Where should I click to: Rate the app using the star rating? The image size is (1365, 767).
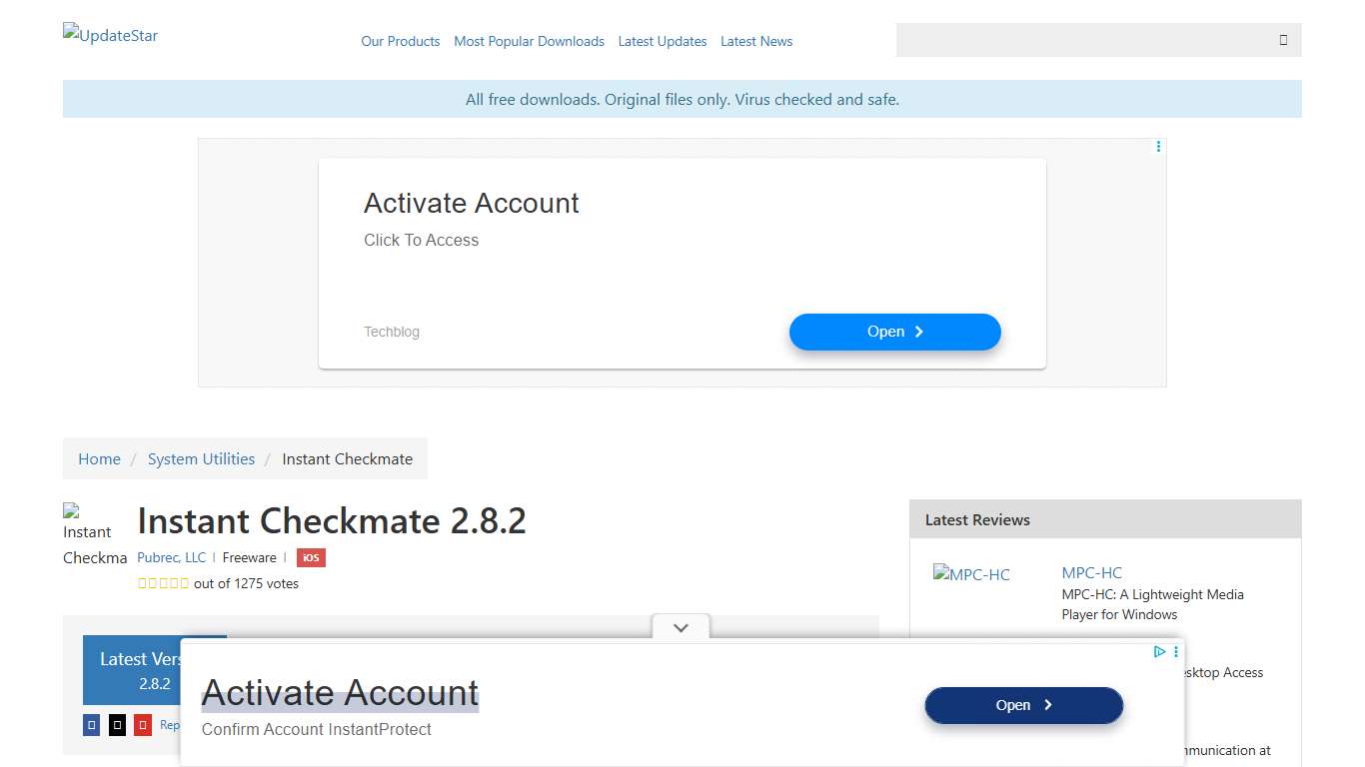pyautogui.click(x=163, y=582)
